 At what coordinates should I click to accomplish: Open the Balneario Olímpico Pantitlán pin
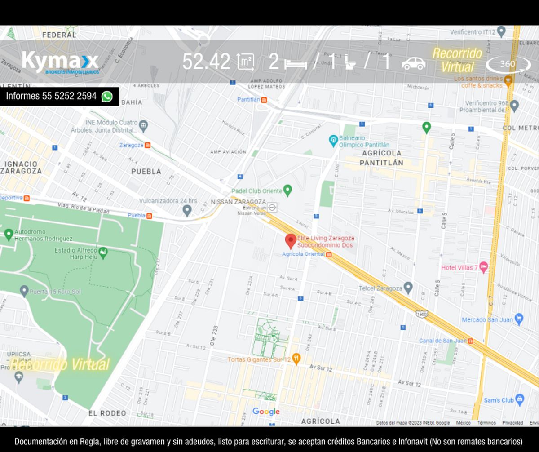pyautogui.click(x=333, y=141)
